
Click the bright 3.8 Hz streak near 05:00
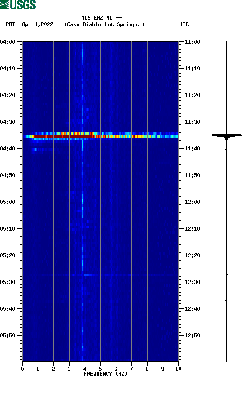[82, 205]
